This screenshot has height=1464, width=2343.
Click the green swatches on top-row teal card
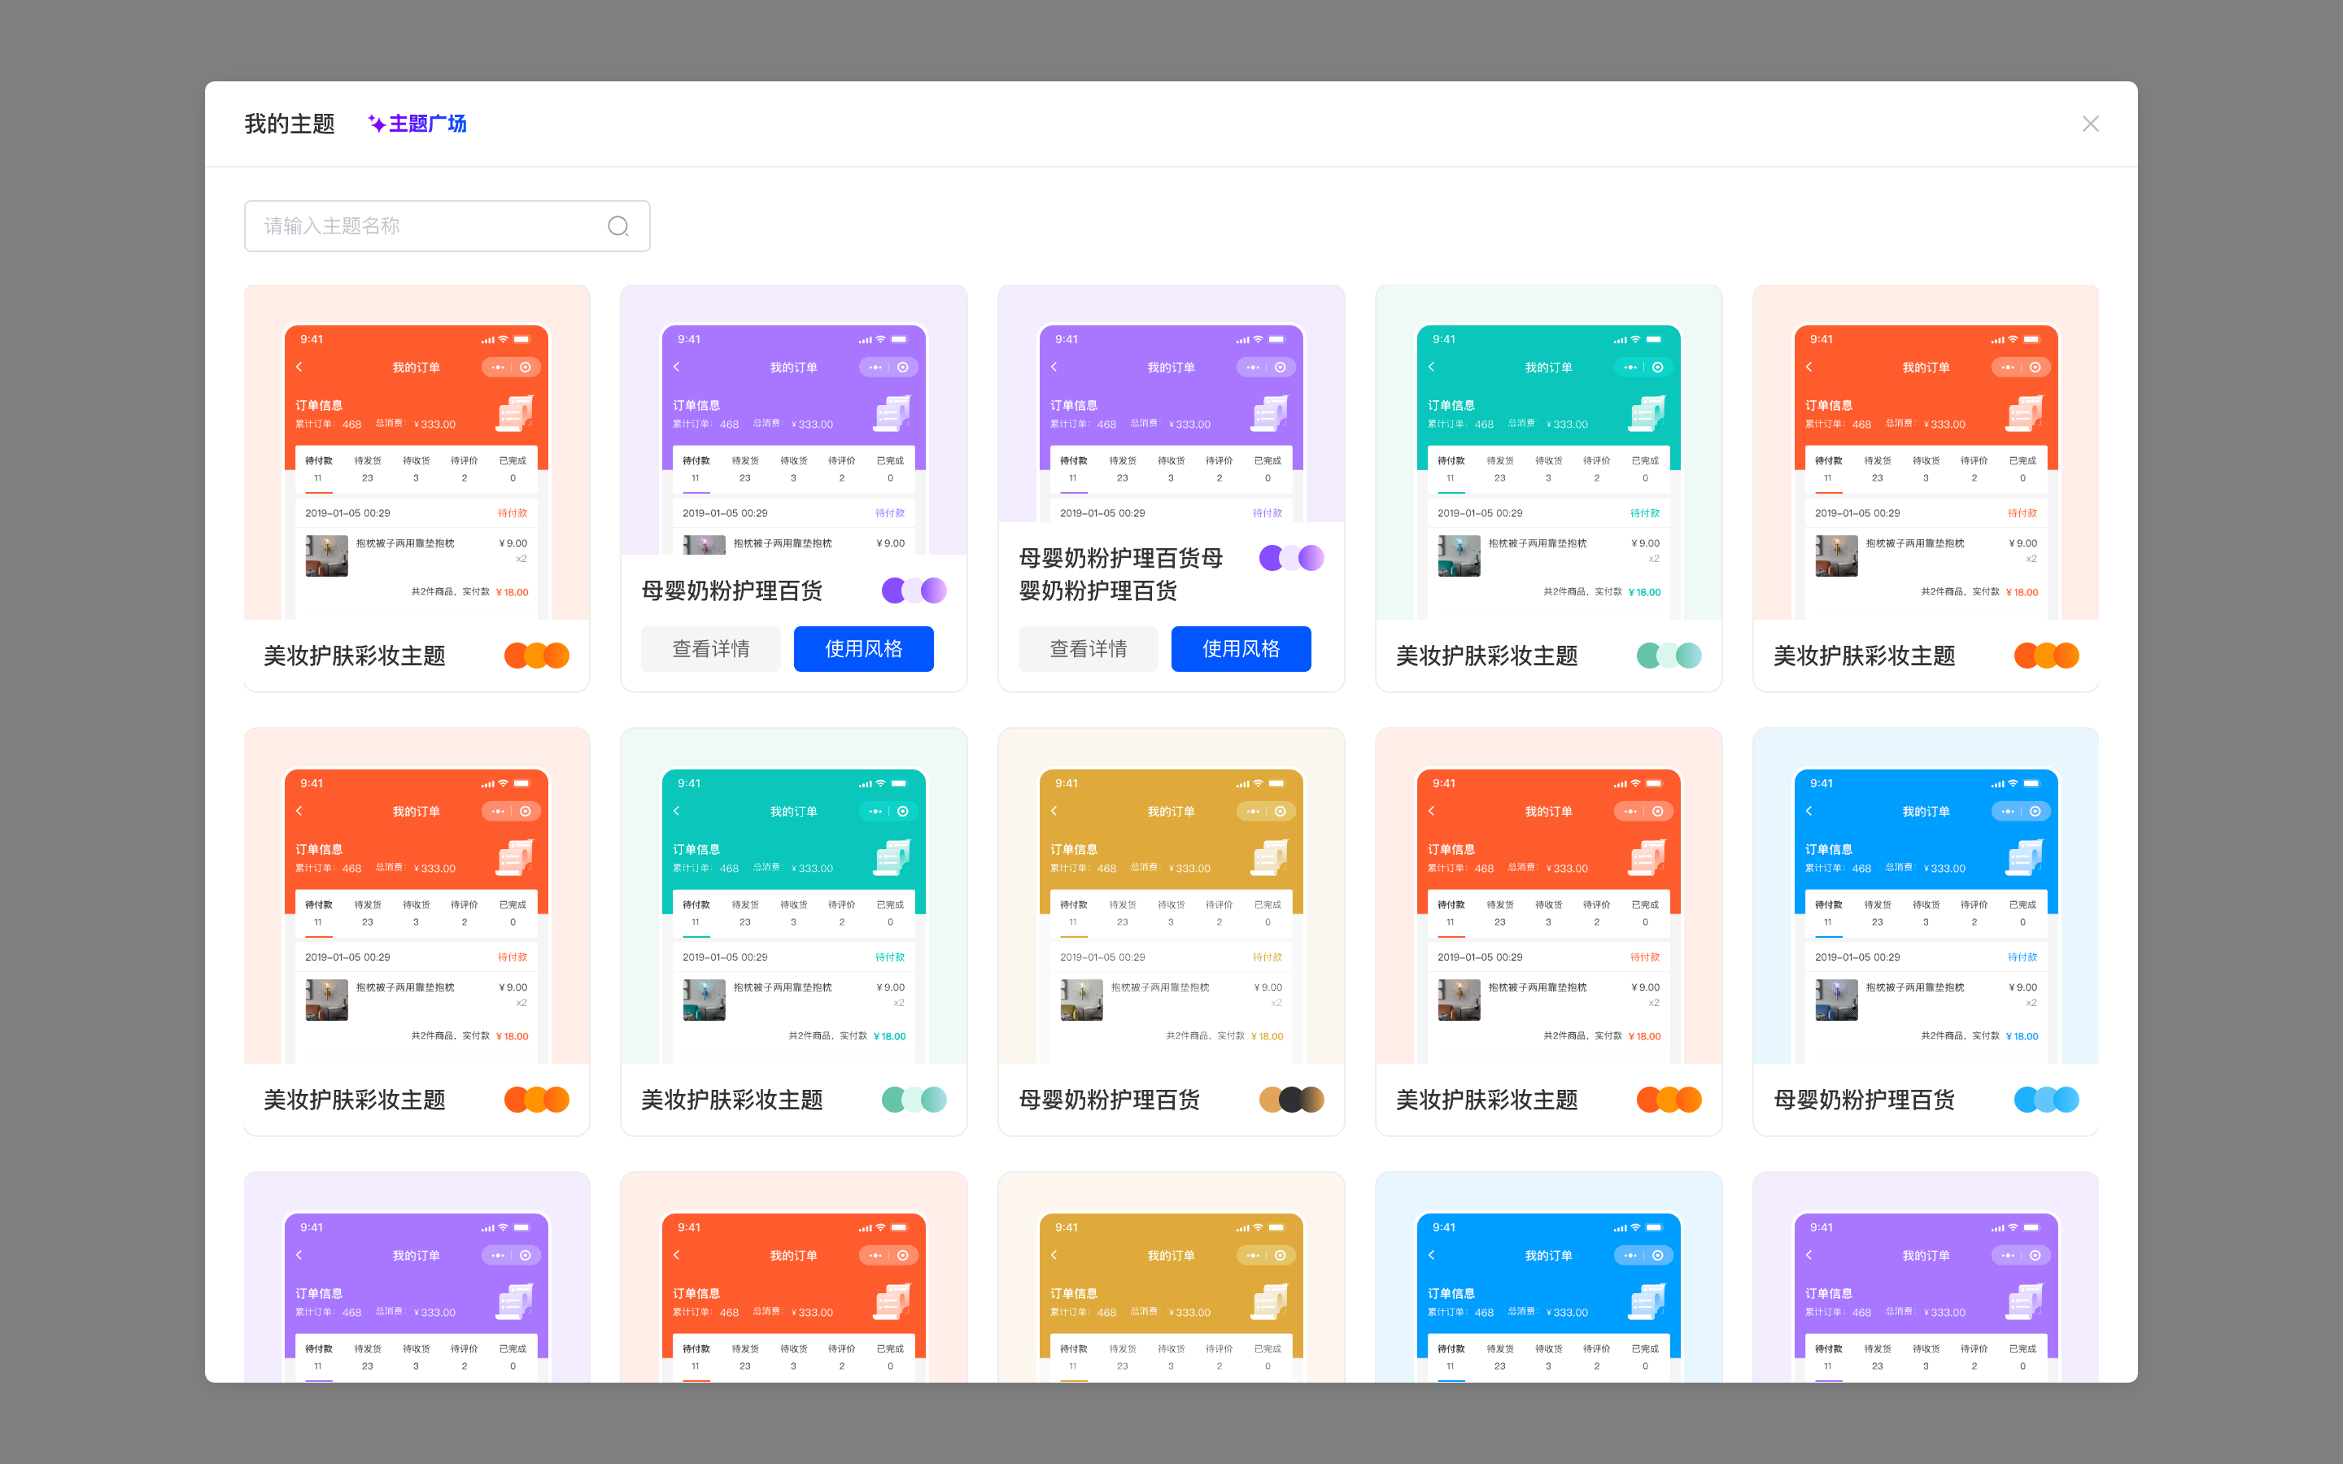click(1669, 656)
